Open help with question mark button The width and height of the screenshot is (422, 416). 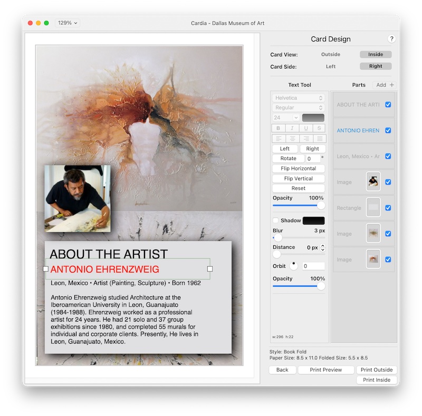click(391, 38)
